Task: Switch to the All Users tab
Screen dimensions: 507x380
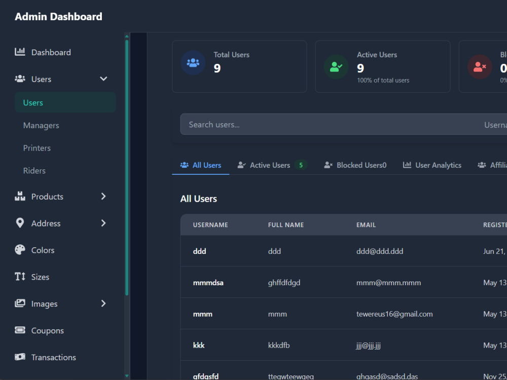Action: tap(200, 165)
